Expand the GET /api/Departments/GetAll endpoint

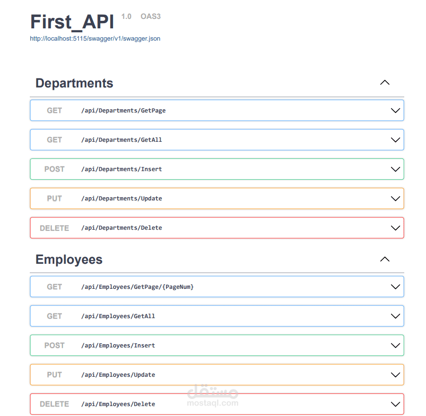(x=216, y=139)
